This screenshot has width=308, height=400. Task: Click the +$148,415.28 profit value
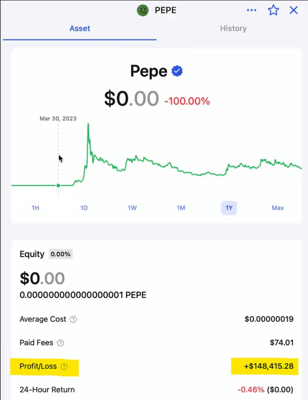point(268,366)
